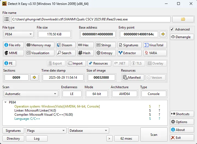Jump to entry point using yellow arrow
Screen dimensions: 197x144
click(163, 34)
